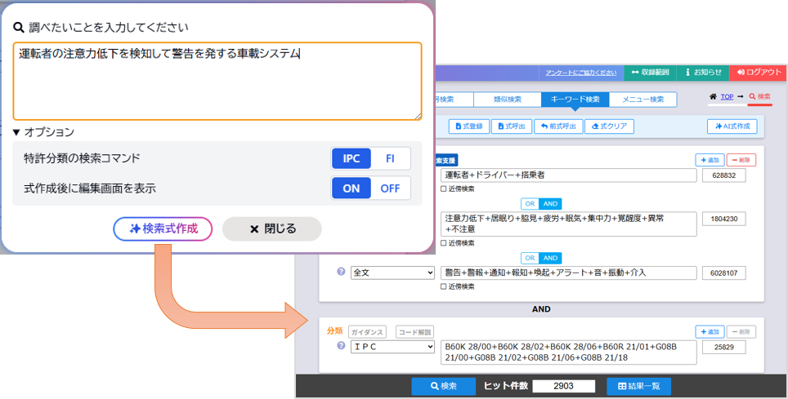Viewport: 788px width, 399px height.
Task: Click the 警告+警報+通知 keyword field
Action: (x=569, y=273)
